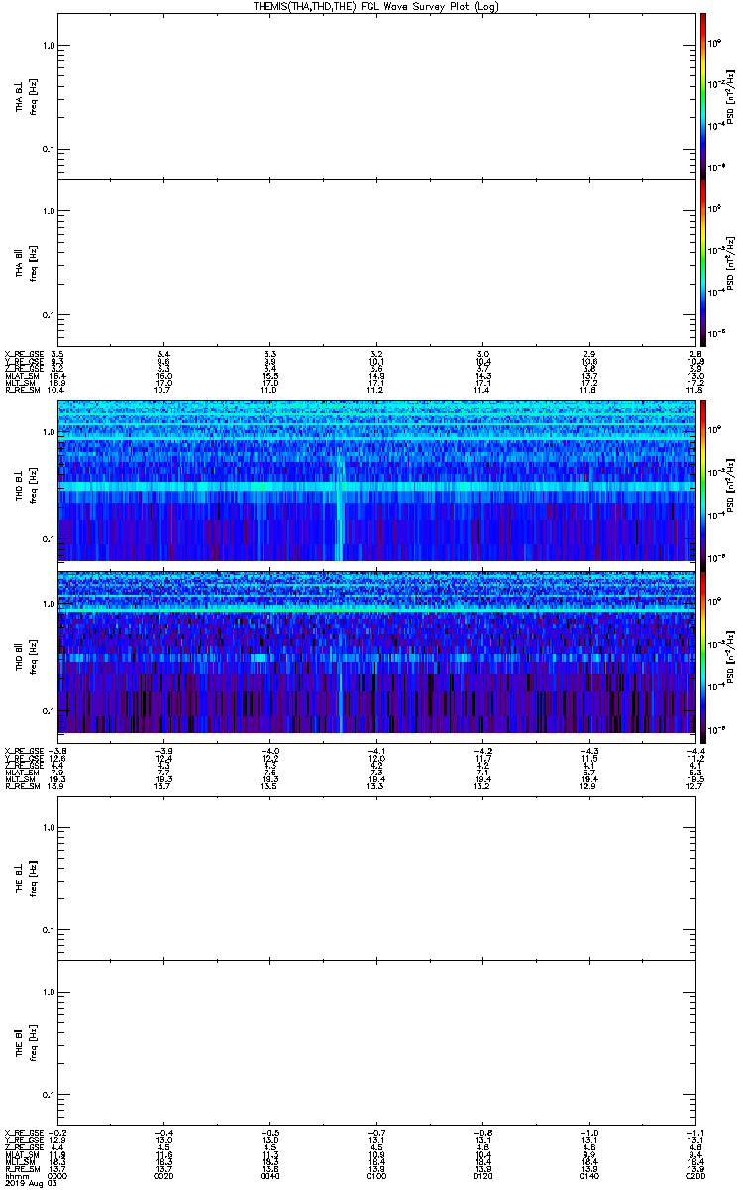The height and width of the screenshot is (1190, 743).
Task: Click the '1.0' tick on THA B⊥ axis
Action: tap(50, 46)
